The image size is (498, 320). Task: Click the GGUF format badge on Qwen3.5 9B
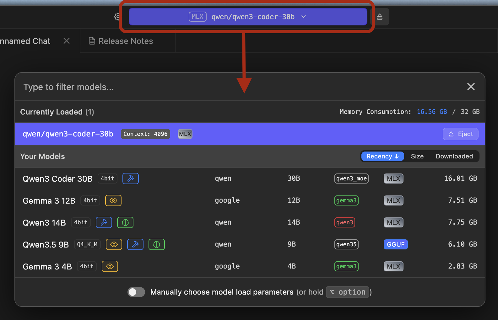click(396, 244)
